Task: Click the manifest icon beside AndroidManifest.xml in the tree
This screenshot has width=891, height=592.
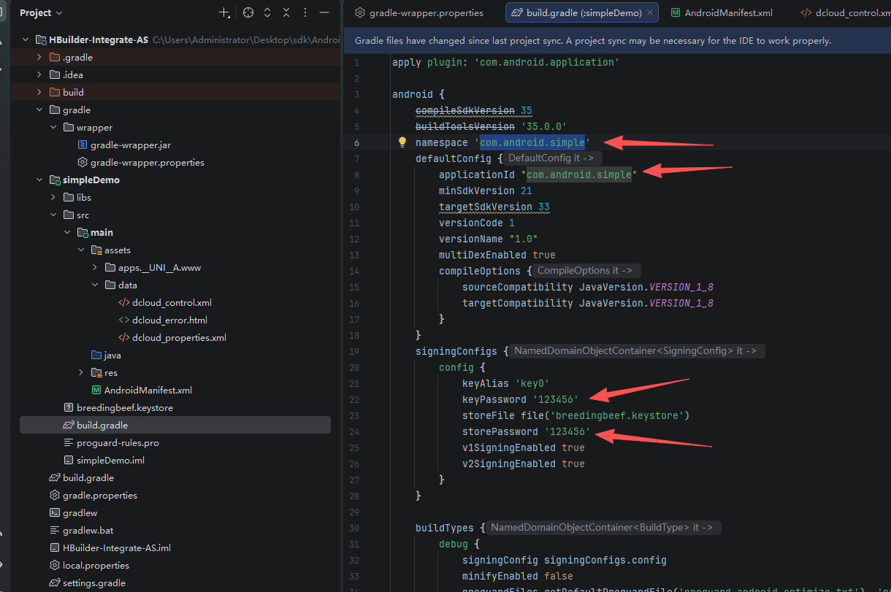Action: tap(96, 390)
